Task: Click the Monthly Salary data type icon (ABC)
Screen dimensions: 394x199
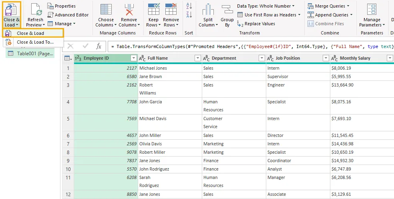Action: [334, 58]
